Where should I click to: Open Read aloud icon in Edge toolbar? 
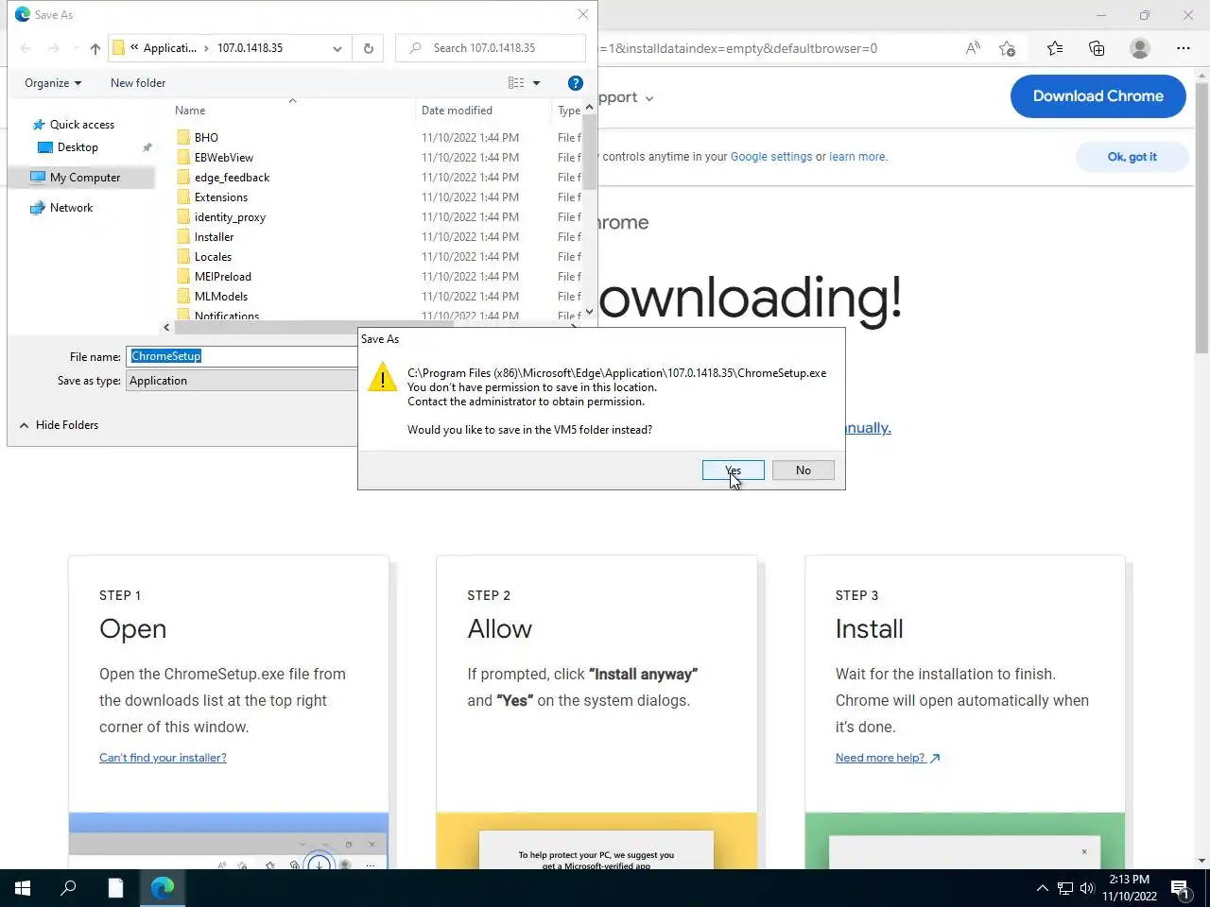pos(973,48)
